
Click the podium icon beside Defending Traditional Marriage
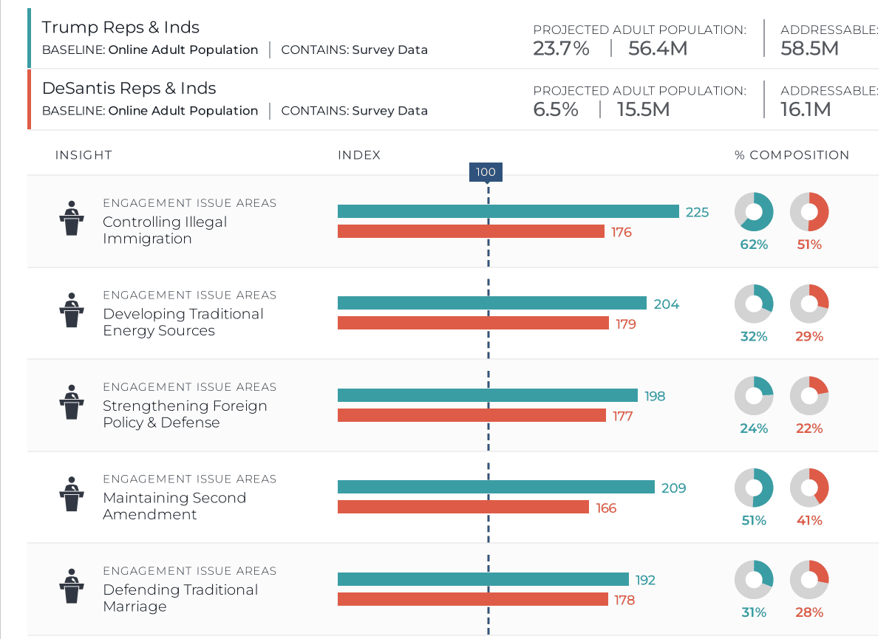(71, 586)
